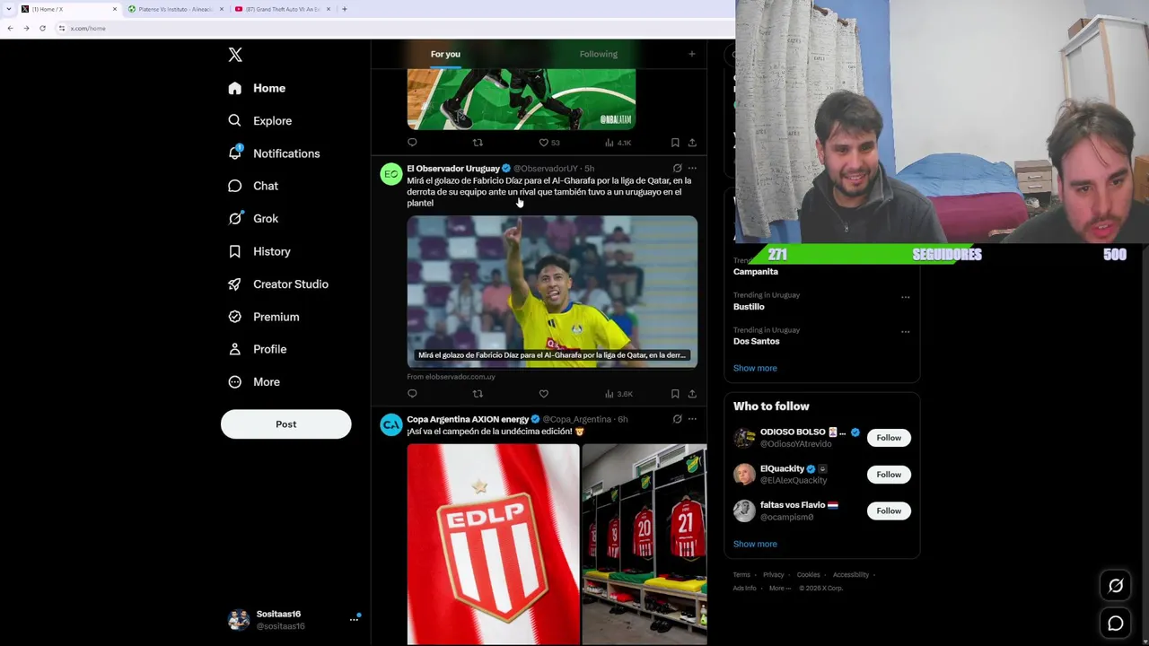Open the elobservador.com.uy source link
The height and width of the screenshot is (646, 1149).
click(451, 377)
